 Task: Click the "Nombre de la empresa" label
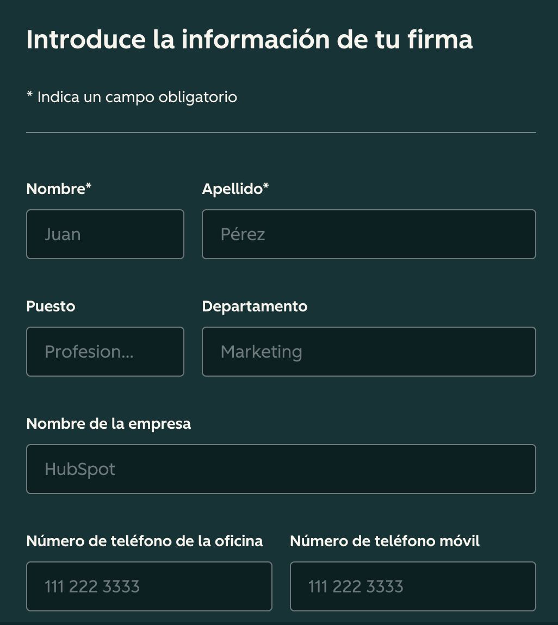coord(108,424)
